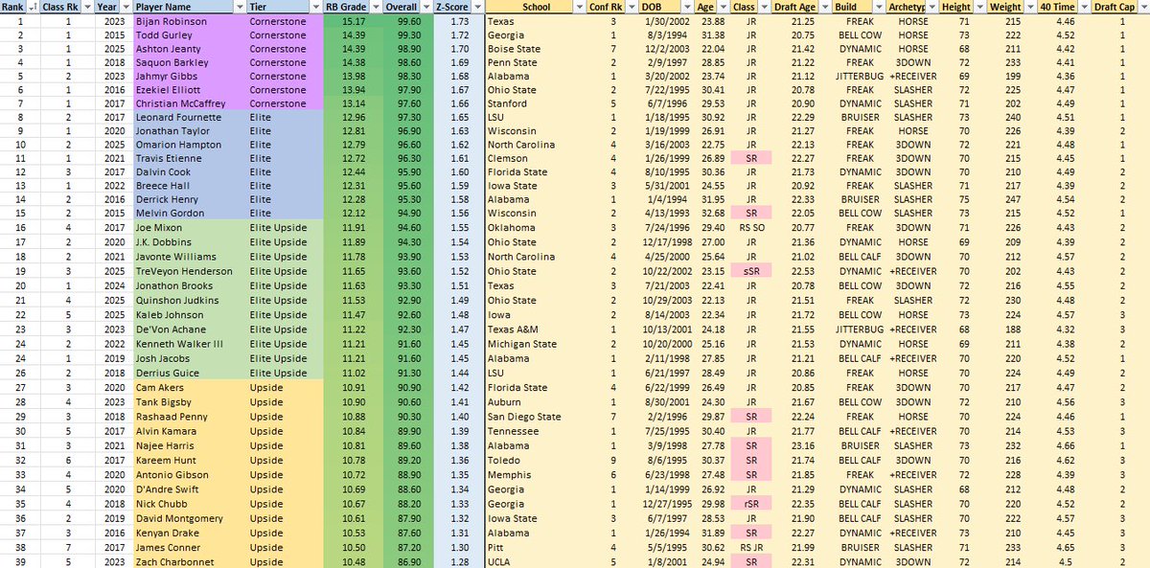The width and height of the screenshot is (1150, 568).
Task: Select the Antonio Gibson name cell
Action: click(x=190, y=475)
